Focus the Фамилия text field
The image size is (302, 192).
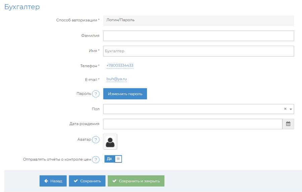[x=198, y=36]
